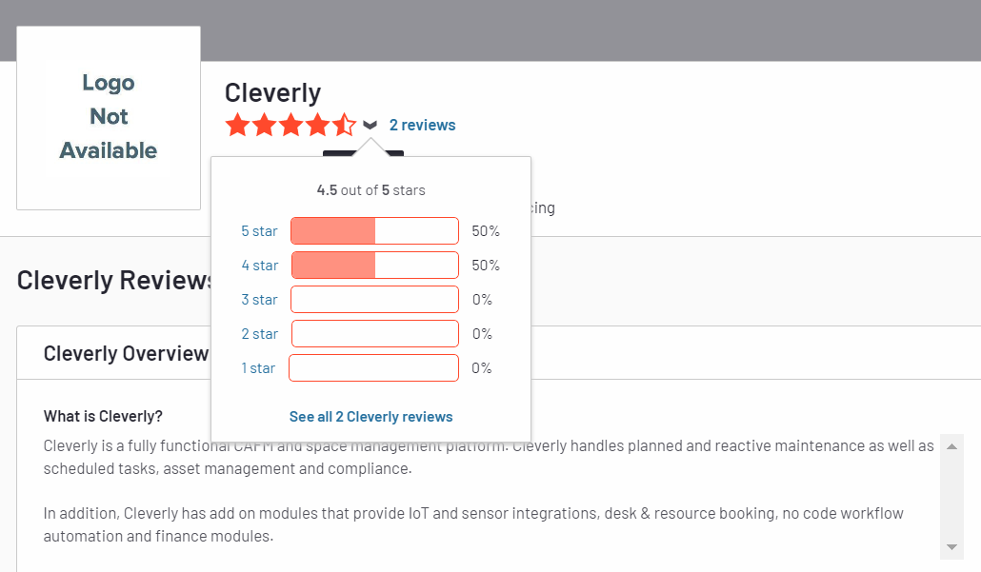Select the half-filled fifth star icon
The height and width of the screenshot is (572, 981).
tap(344, 124)
